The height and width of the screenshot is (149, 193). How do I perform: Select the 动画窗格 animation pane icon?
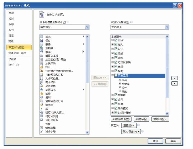42,86
